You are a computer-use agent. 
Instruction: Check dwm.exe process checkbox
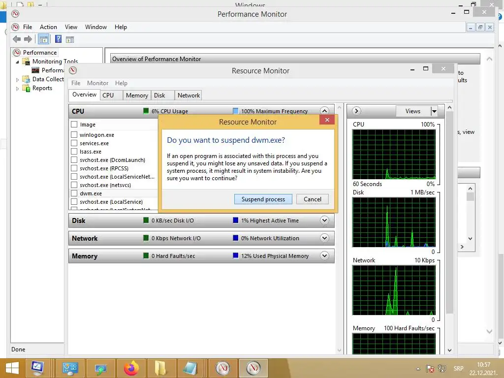click(74, 193)
